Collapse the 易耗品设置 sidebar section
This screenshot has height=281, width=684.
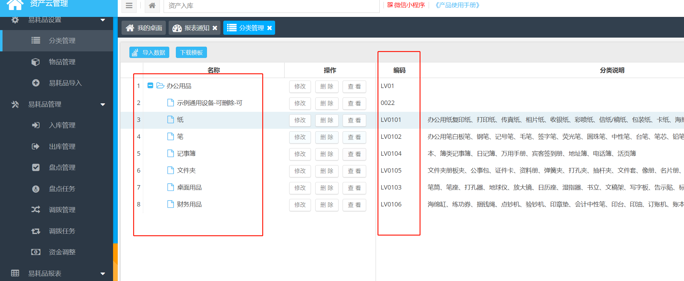[103, 20]
